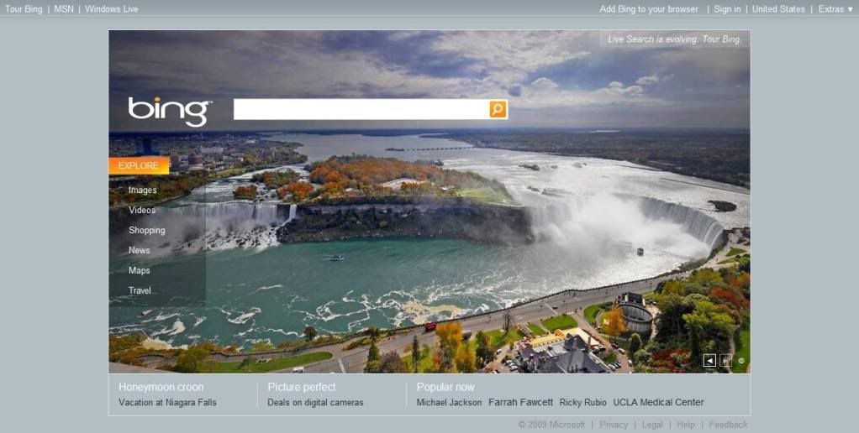Expand the Extras dropdown menu

(836, 9)
